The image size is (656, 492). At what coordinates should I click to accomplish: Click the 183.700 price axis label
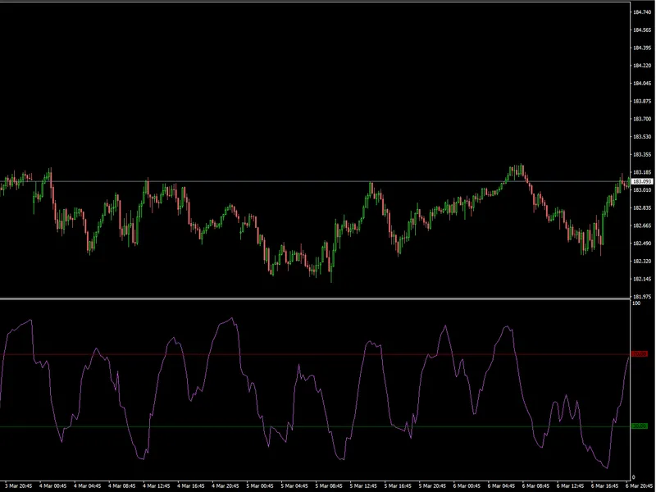(x=642, y=119)
